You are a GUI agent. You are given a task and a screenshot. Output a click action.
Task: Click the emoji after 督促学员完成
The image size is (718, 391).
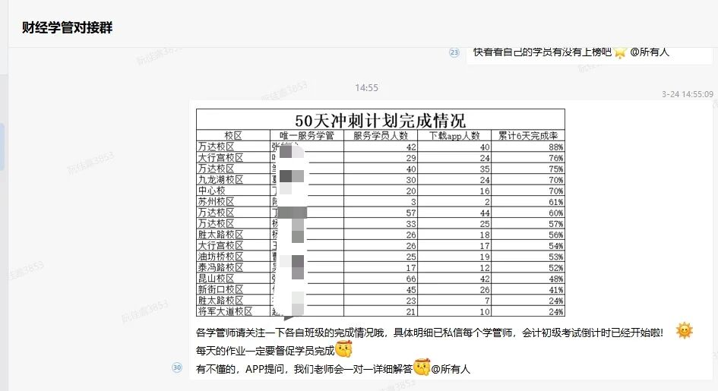pos(344,349)
